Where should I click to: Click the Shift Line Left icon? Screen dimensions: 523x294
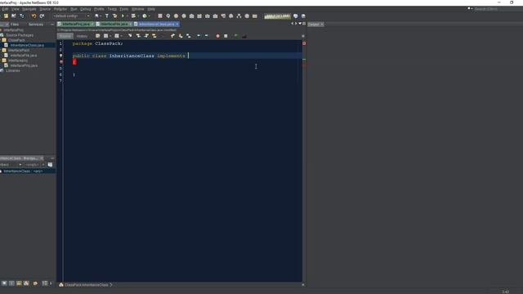pos(199,36)
